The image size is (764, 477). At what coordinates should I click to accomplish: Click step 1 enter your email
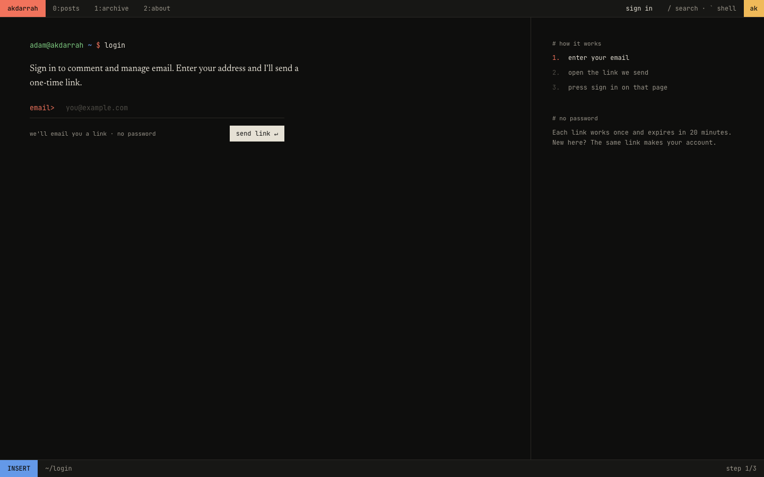pos(591,58)
